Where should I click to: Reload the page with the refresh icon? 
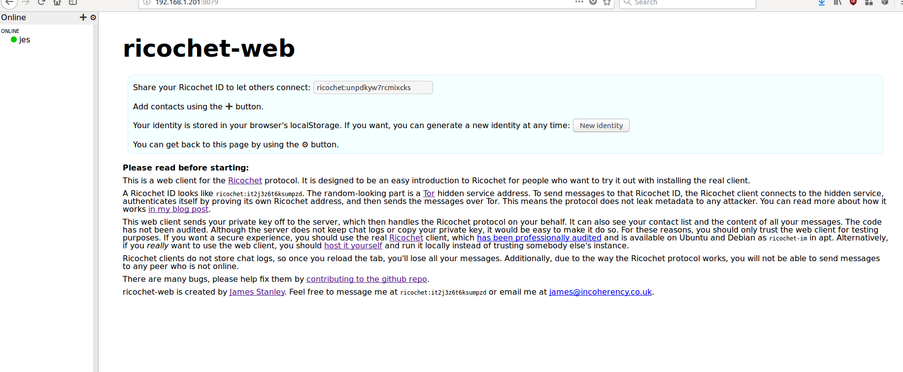41,2
